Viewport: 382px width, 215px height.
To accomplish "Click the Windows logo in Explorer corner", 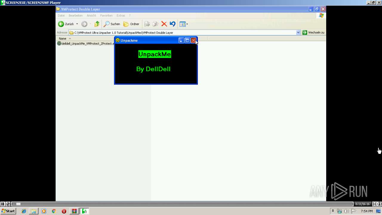I will pyautogui.click(x=321, y=16).
